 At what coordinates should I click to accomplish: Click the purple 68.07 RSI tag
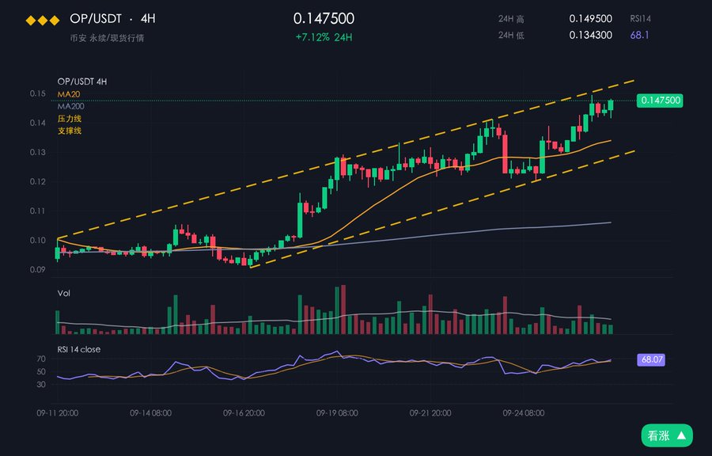pos(651,359)
